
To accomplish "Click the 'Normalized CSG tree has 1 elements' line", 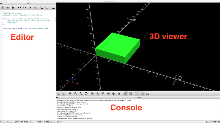I will tap(69, 115).
